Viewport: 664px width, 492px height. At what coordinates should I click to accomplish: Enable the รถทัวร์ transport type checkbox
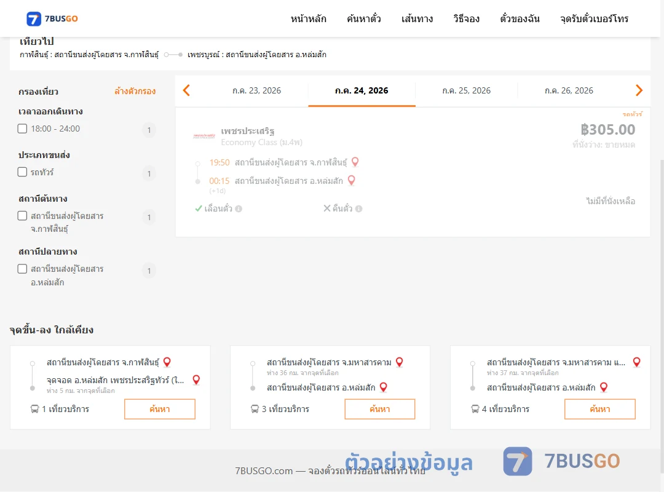pyautogui.click(x=23, y=172)
